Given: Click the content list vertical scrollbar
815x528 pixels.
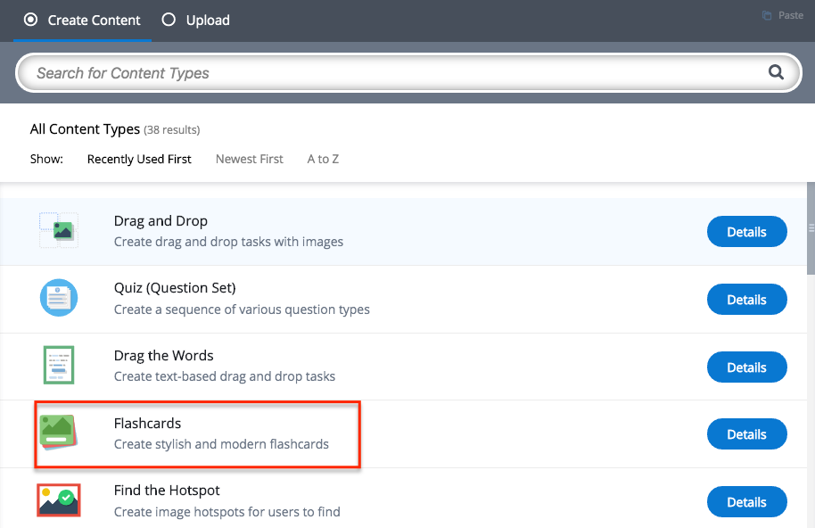Looking at the screenshot, I should tap(811, 228).
